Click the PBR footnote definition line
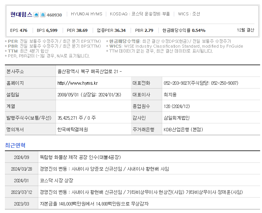Image resolution: width=262 pixels, height=213 pixels. 53,46
